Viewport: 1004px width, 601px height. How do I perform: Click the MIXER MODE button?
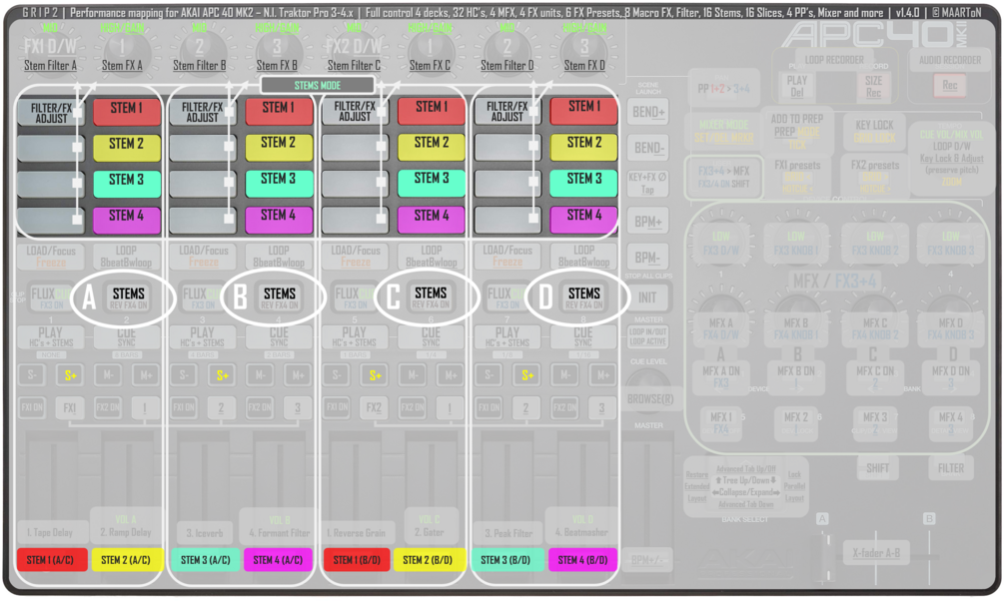723,131
